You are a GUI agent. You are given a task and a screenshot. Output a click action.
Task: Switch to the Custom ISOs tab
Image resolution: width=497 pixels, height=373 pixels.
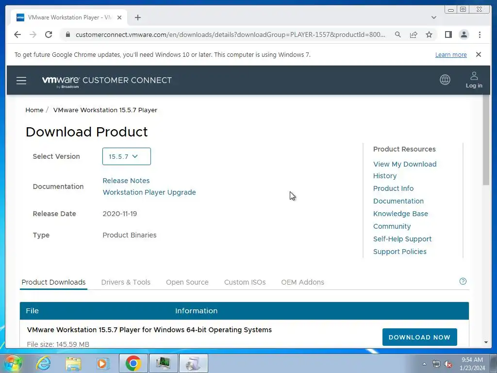[245, 282]
